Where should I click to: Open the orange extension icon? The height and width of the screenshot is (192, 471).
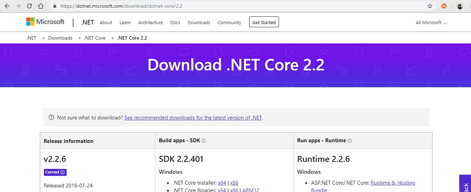444,6
